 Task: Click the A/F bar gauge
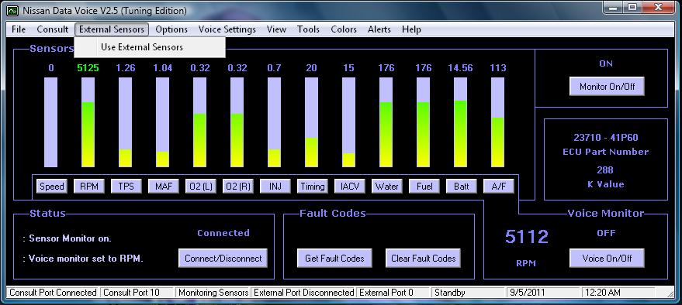point(497,122)
